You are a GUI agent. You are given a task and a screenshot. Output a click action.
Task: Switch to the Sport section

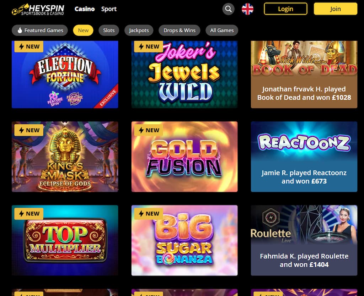[x=109, y=9]
